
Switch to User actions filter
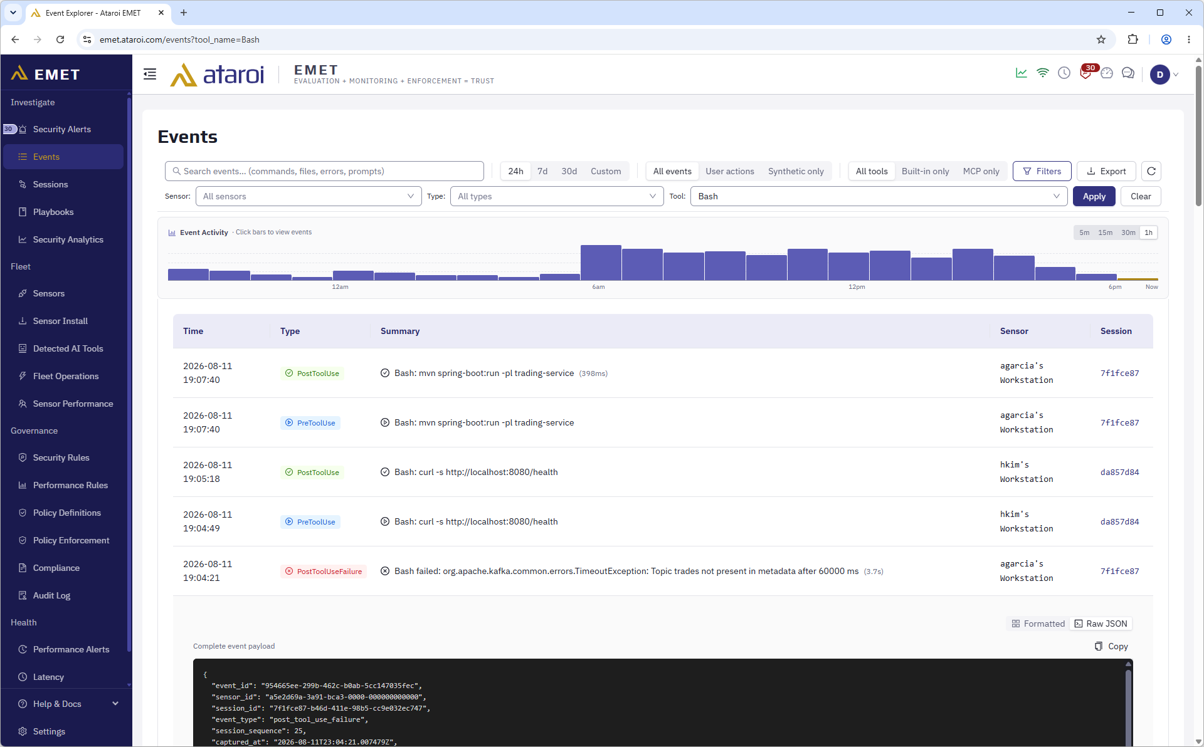(x=730, y=171)
